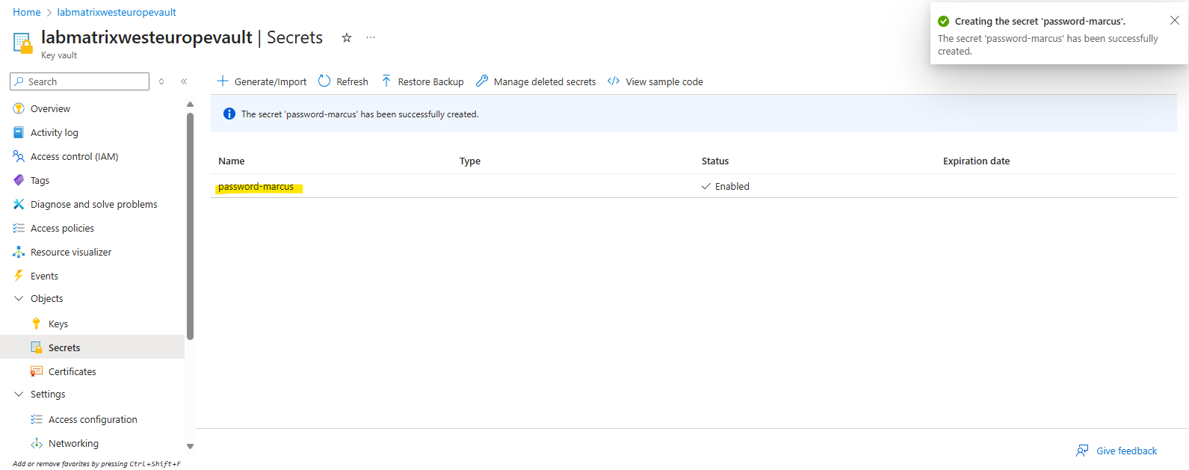Click the sidebar scroll up arrow
The height and width of the screenshot is (470, 1189).
tap(190, 105)
